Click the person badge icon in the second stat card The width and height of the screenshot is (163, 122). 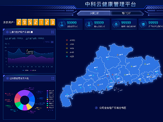tap(89, 24)
